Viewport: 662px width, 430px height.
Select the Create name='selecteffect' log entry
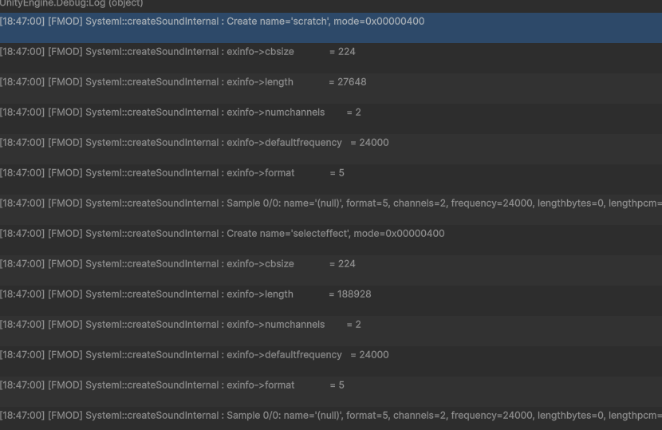tap(222, 234)
